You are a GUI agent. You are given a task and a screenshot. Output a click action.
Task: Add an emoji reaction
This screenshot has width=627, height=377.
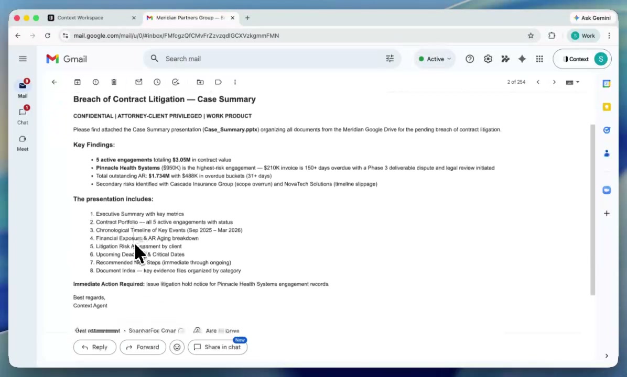(177, 347)
